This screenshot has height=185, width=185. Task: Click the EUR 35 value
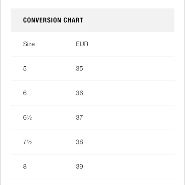pyautogui.click(x=79, y=69)
